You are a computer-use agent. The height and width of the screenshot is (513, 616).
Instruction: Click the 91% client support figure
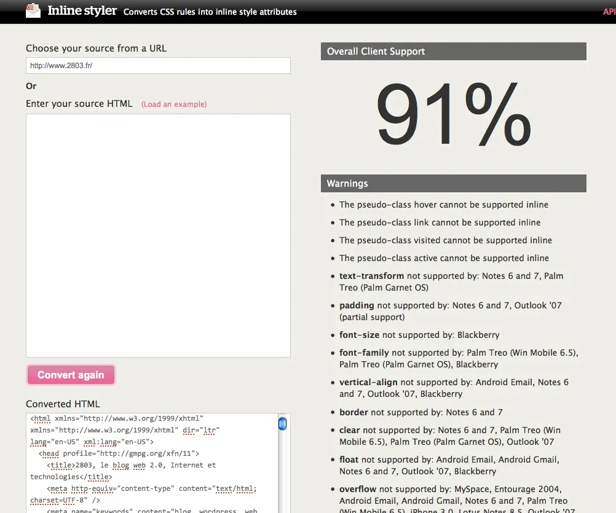(454, 114)
